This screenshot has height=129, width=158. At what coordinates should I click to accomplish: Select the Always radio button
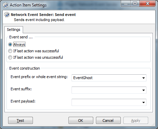tap(10, 44)
